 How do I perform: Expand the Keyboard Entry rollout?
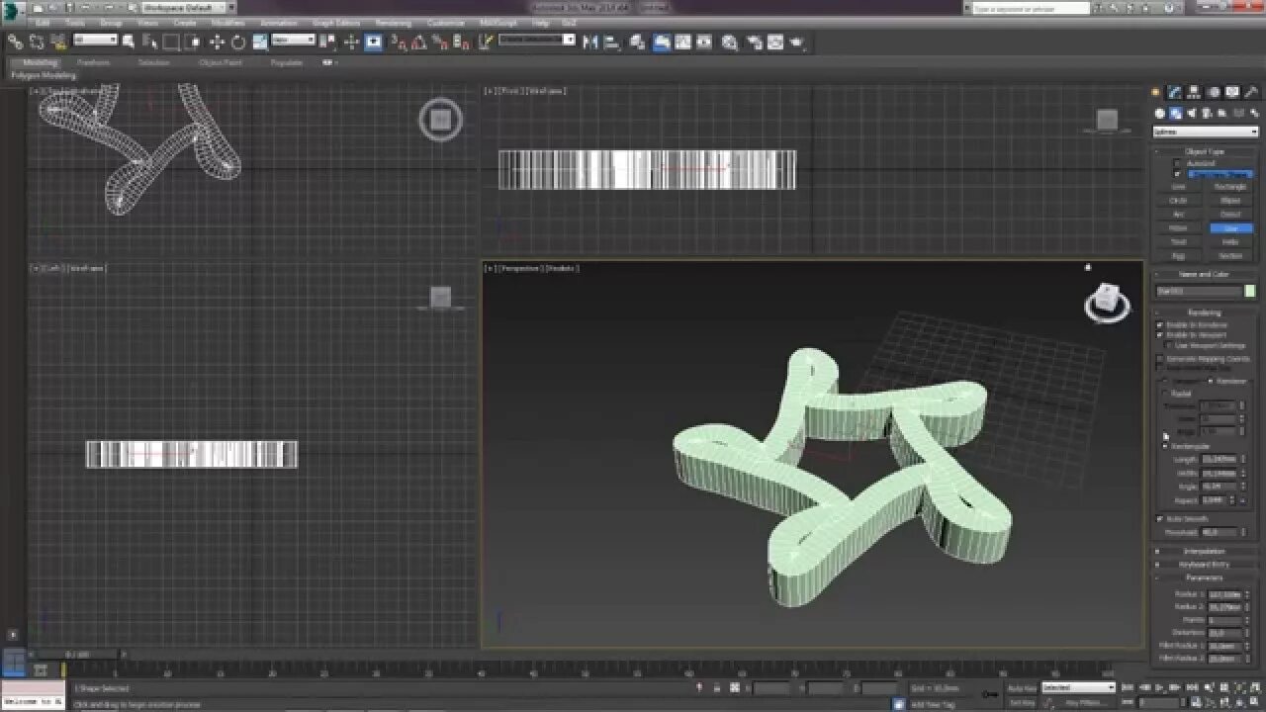[1204, 565]
